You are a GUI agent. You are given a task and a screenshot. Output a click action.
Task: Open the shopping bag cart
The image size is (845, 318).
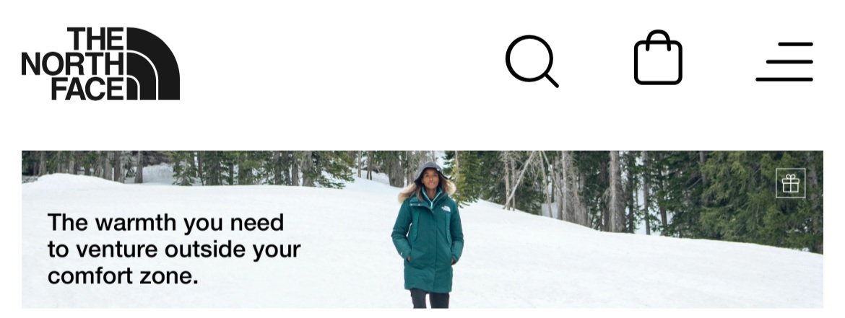[657, 58]
